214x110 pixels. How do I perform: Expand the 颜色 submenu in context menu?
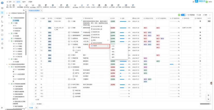[x=99, y=40]
